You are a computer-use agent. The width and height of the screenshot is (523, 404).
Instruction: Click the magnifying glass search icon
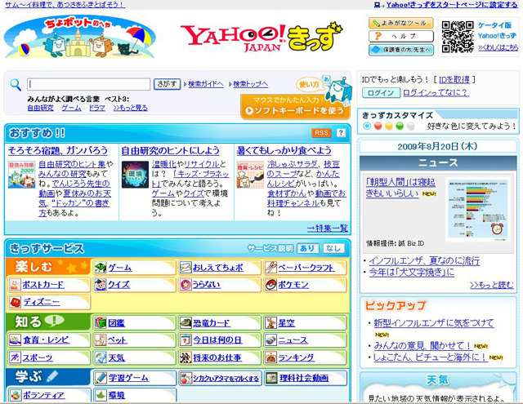16,85
